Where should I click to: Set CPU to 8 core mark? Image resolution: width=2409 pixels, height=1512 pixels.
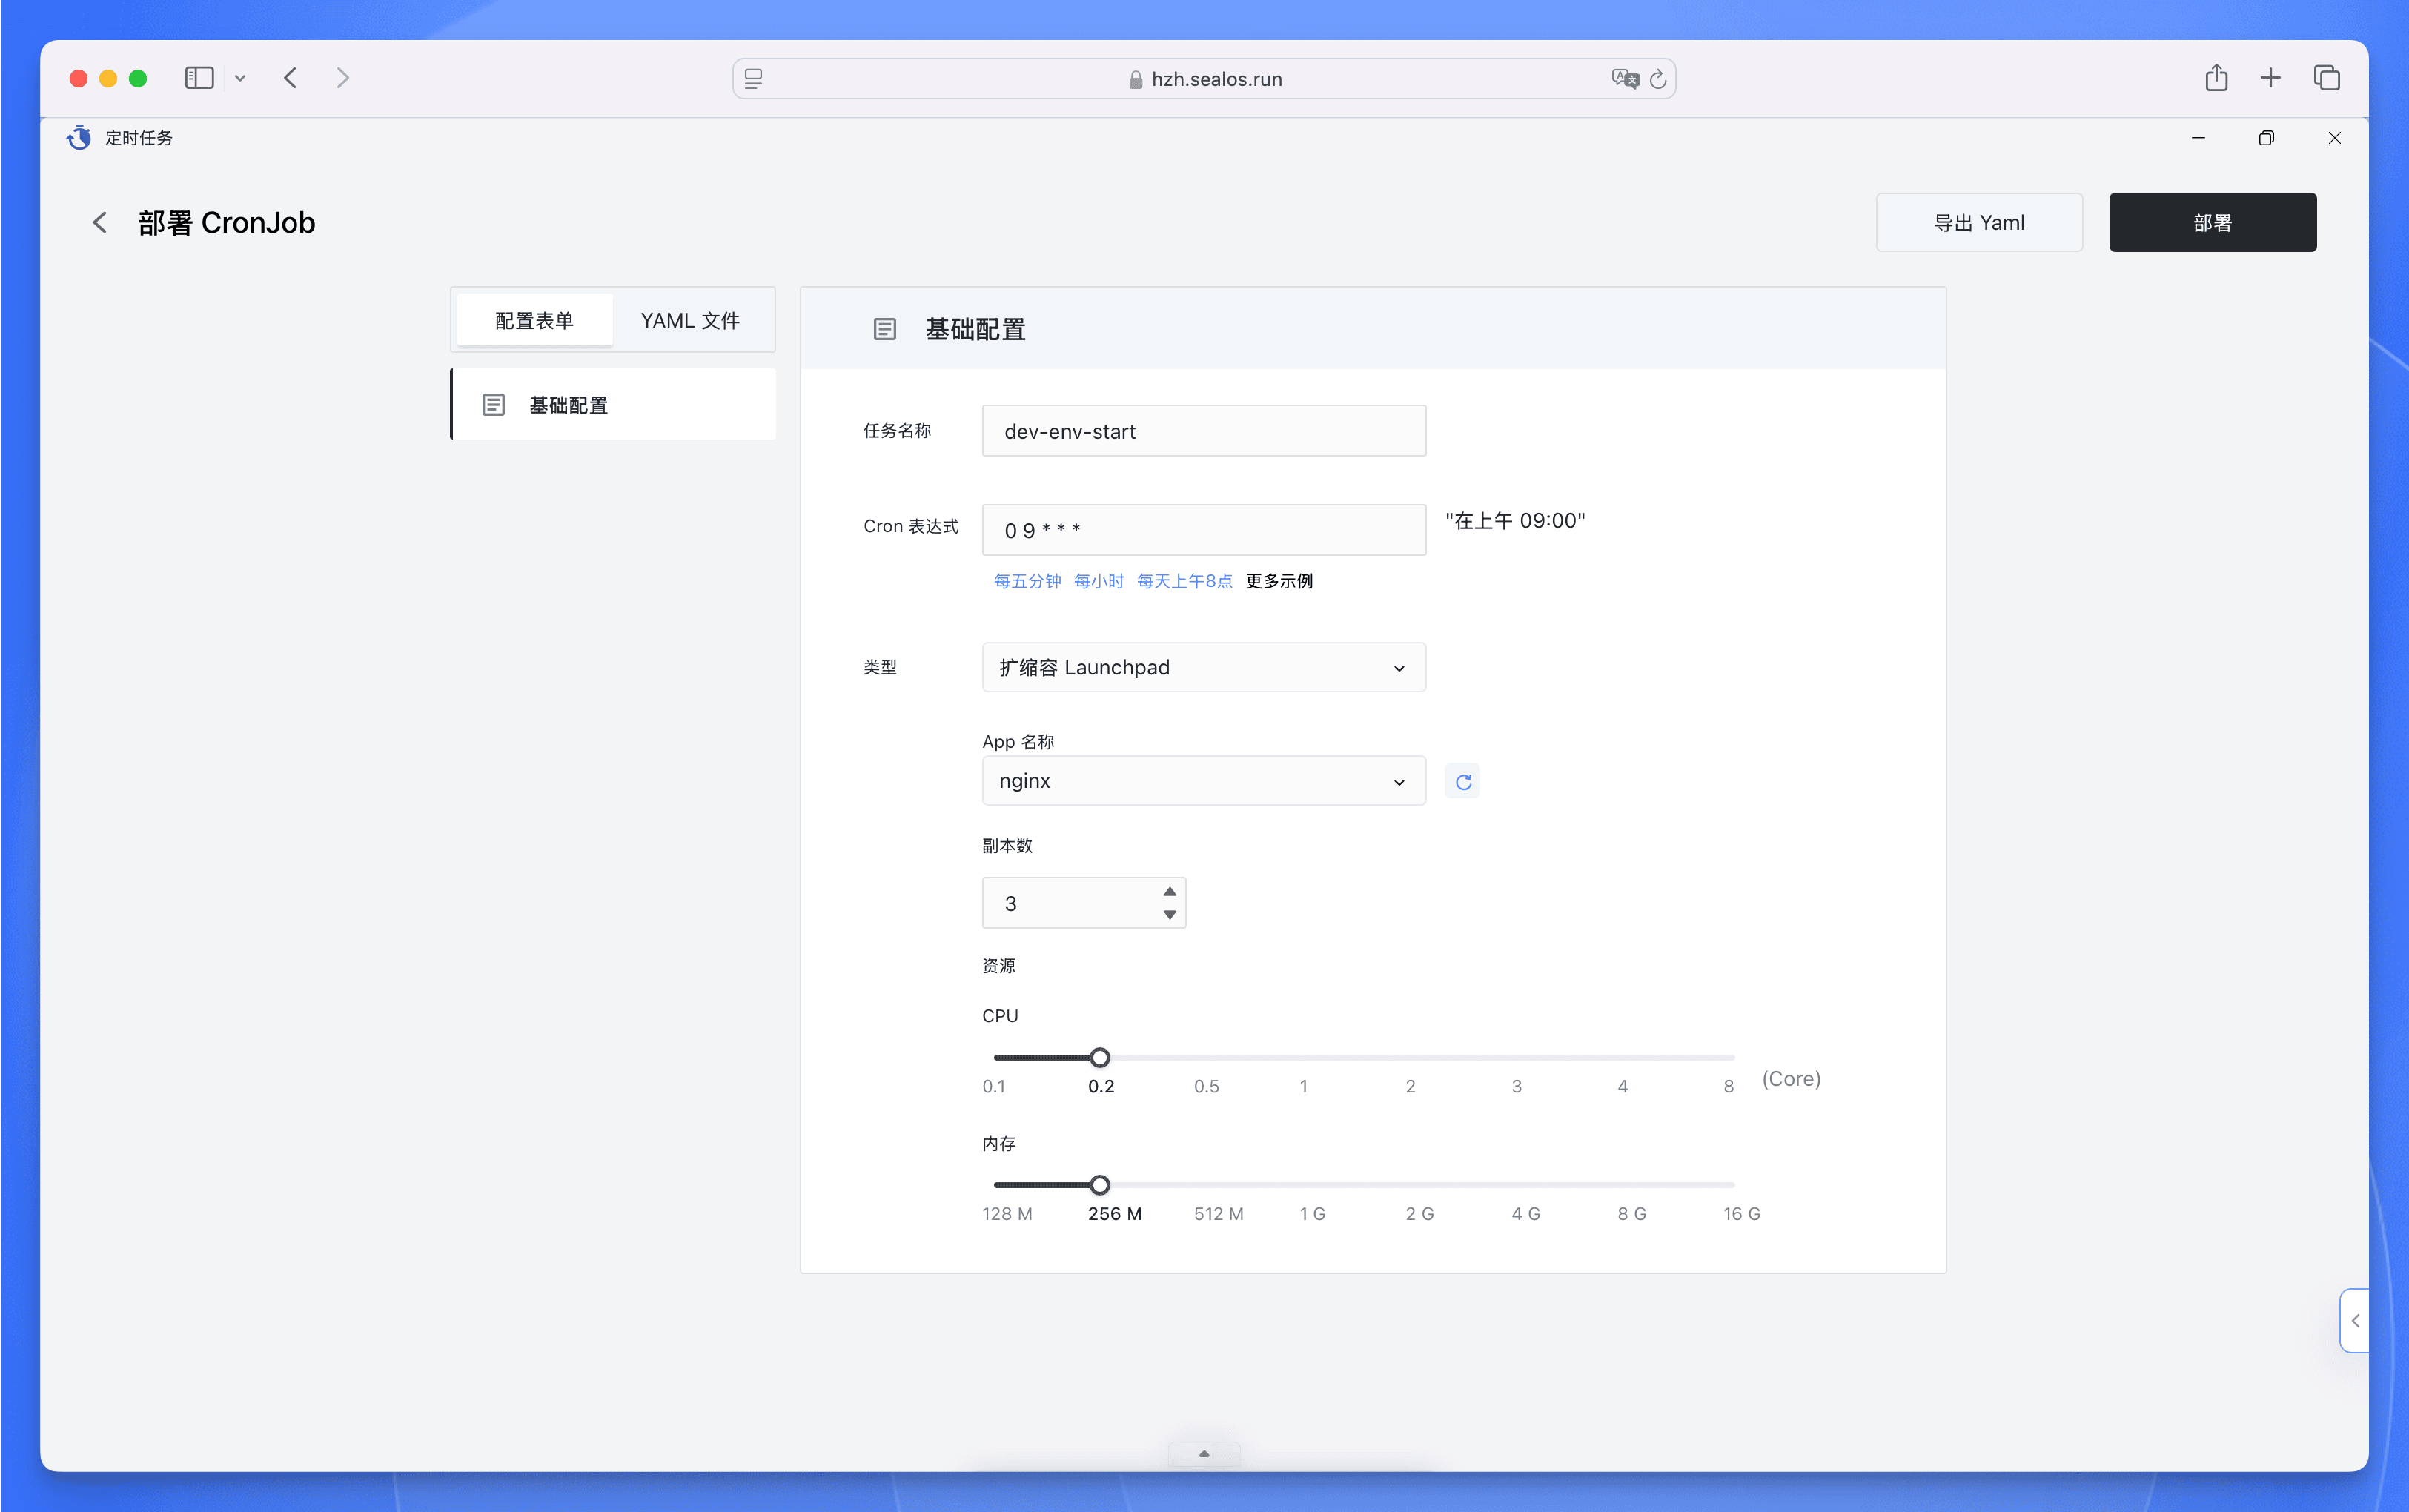pyautogui.click(x=1728, y=1086)
